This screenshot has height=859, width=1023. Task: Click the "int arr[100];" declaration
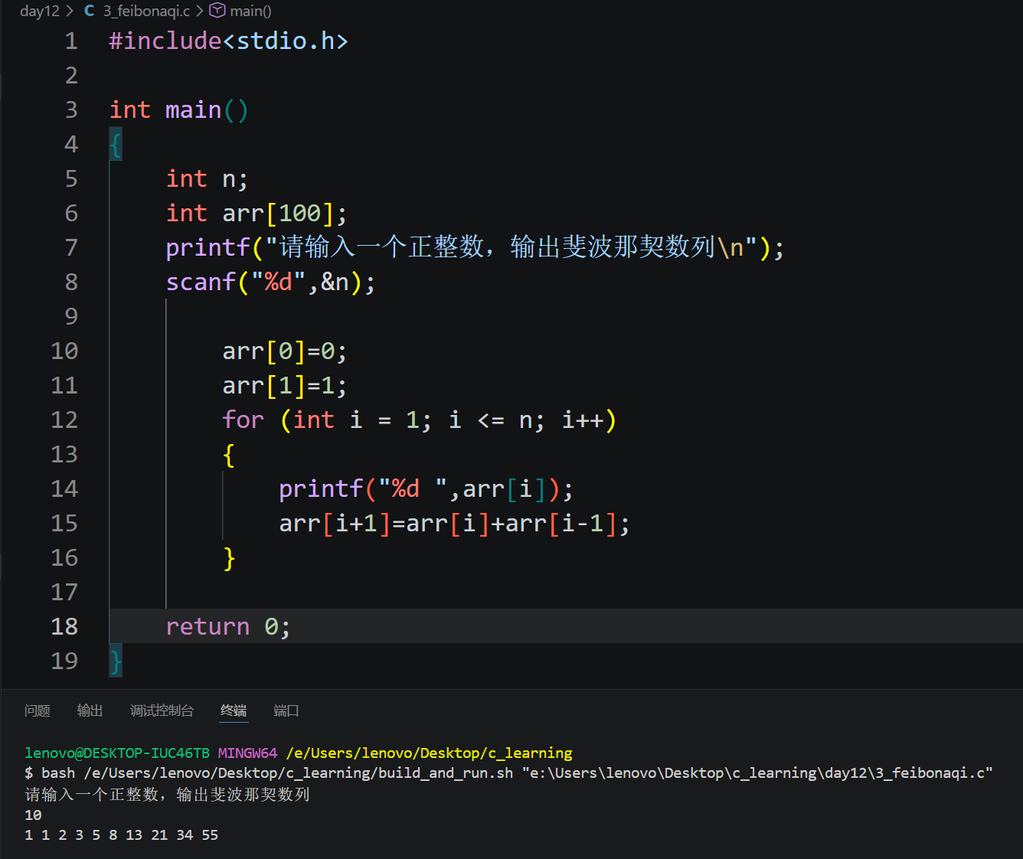click(257, 213)
